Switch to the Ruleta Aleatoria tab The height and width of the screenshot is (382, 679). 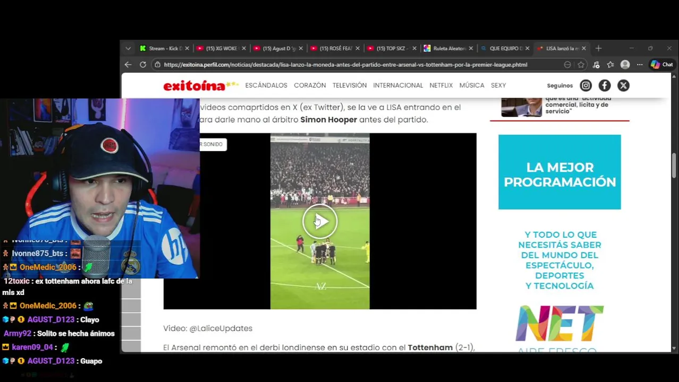coord(445,48)
